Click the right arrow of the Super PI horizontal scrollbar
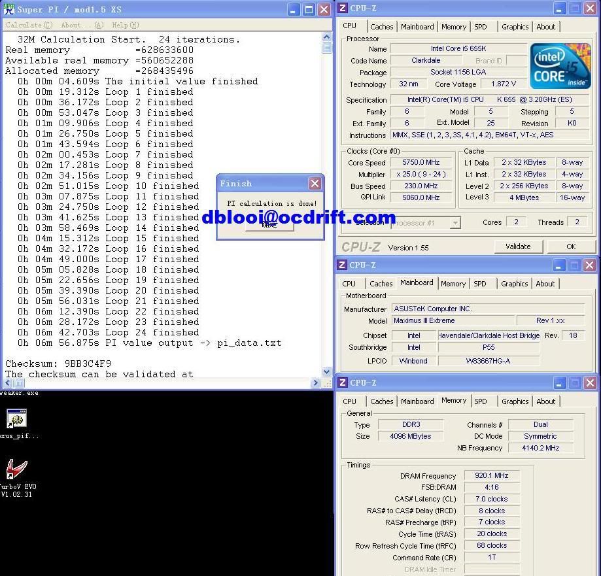The height and width of the screenshot is (576, 601). 317,383
